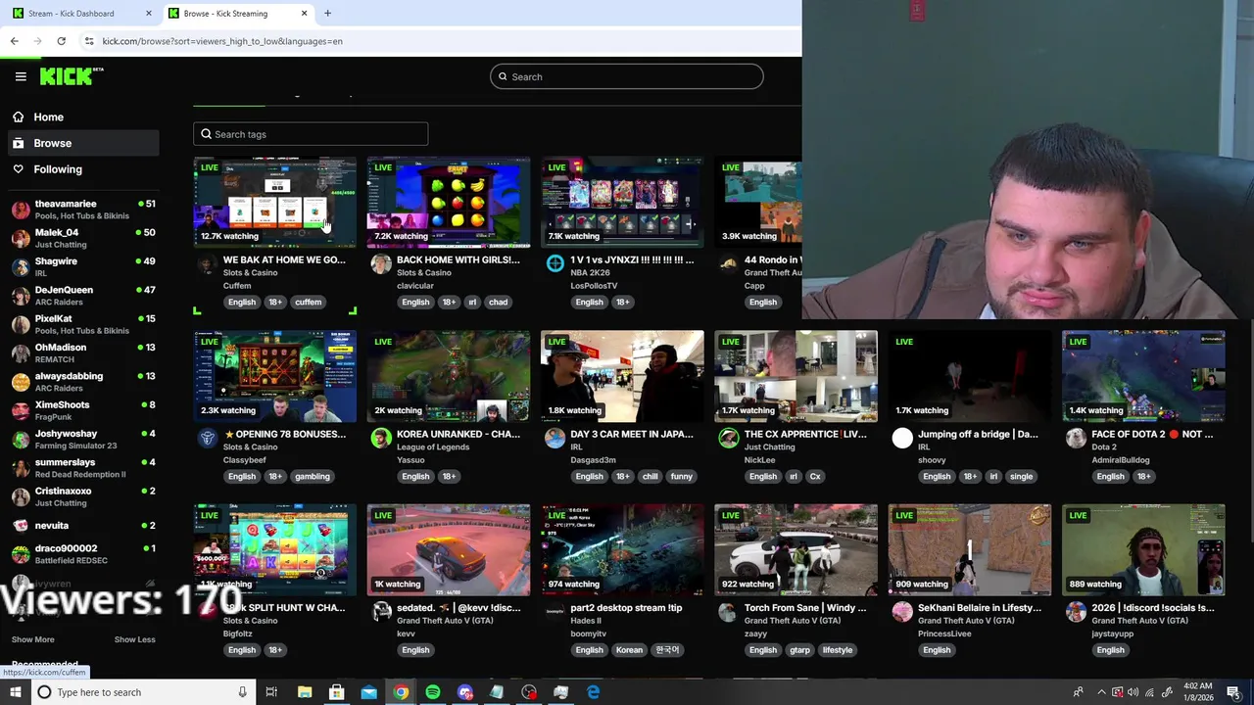
Task: Open Malek_04 channel in sidebar
Action: point(82,238)
